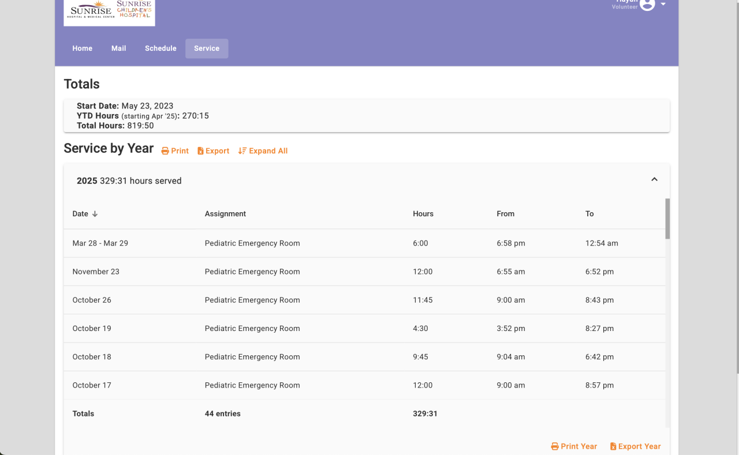Image resolution: width=739 pixels, height=455 pixels.
Task: Click Pediatric Emergency Room in the Mar 28 row
Action: [252, 243]
